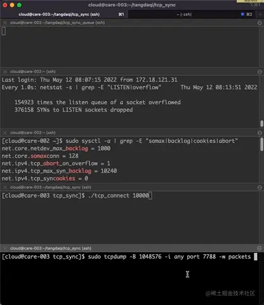Click the window title cloud@care-003:~/tangdaqi/tcp_sync
The height and width of the screenshot is (305, 264).
(132, 5)
